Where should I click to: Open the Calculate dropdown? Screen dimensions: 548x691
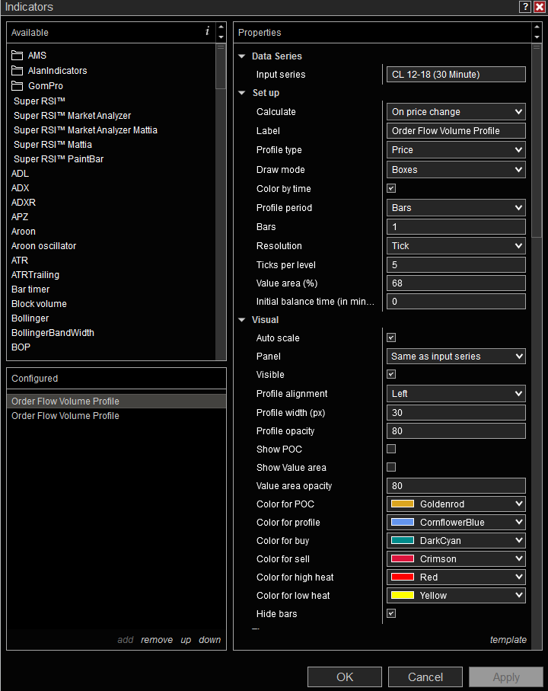(x=456, y=112)
